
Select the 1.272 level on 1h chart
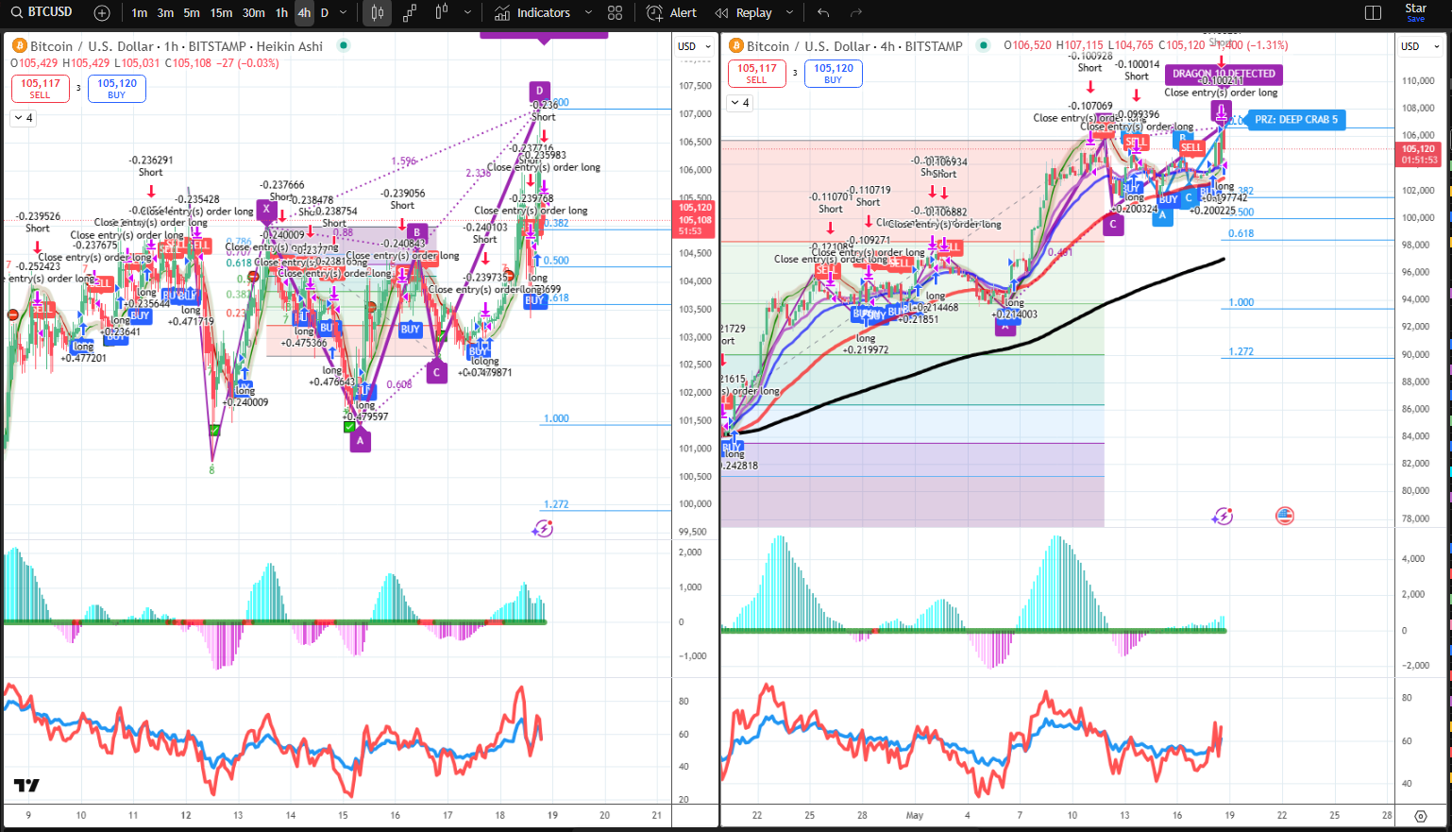556,504
